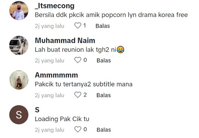199x138 pixels.
Task: Reply to Ammmmmm's comment
Action: click(104, 95)
